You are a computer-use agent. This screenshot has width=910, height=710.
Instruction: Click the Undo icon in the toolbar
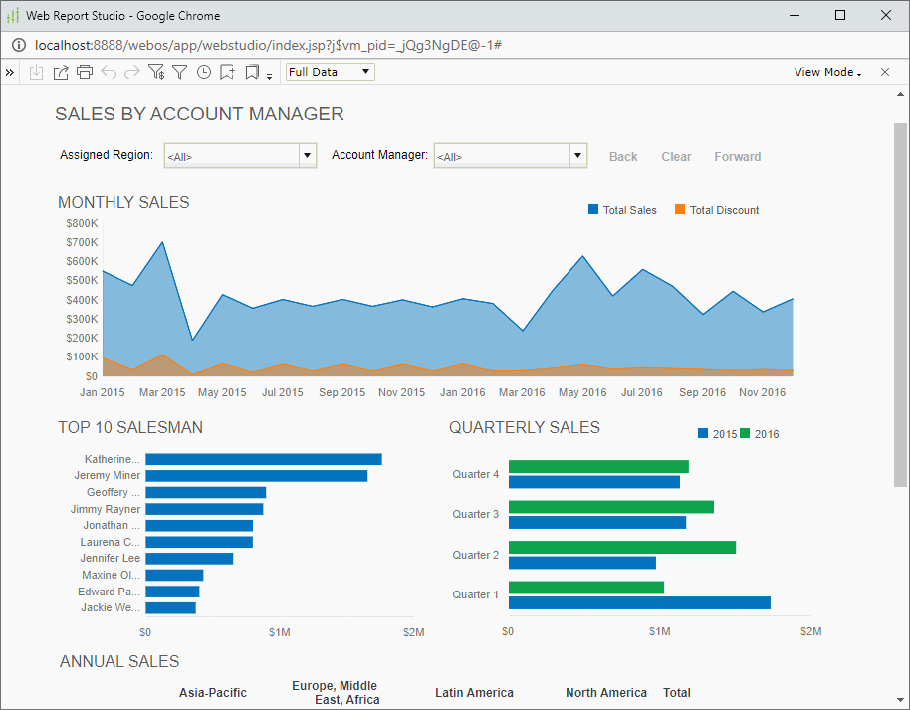pyautogui.click(x=109, y=72)
